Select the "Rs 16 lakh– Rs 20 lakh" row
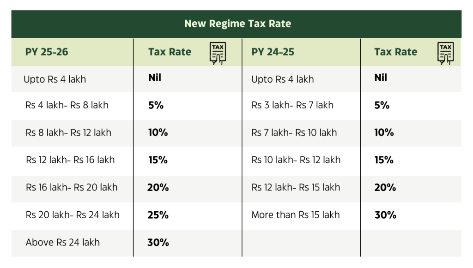This screenshot has width=473, height=268. (72, 187)
